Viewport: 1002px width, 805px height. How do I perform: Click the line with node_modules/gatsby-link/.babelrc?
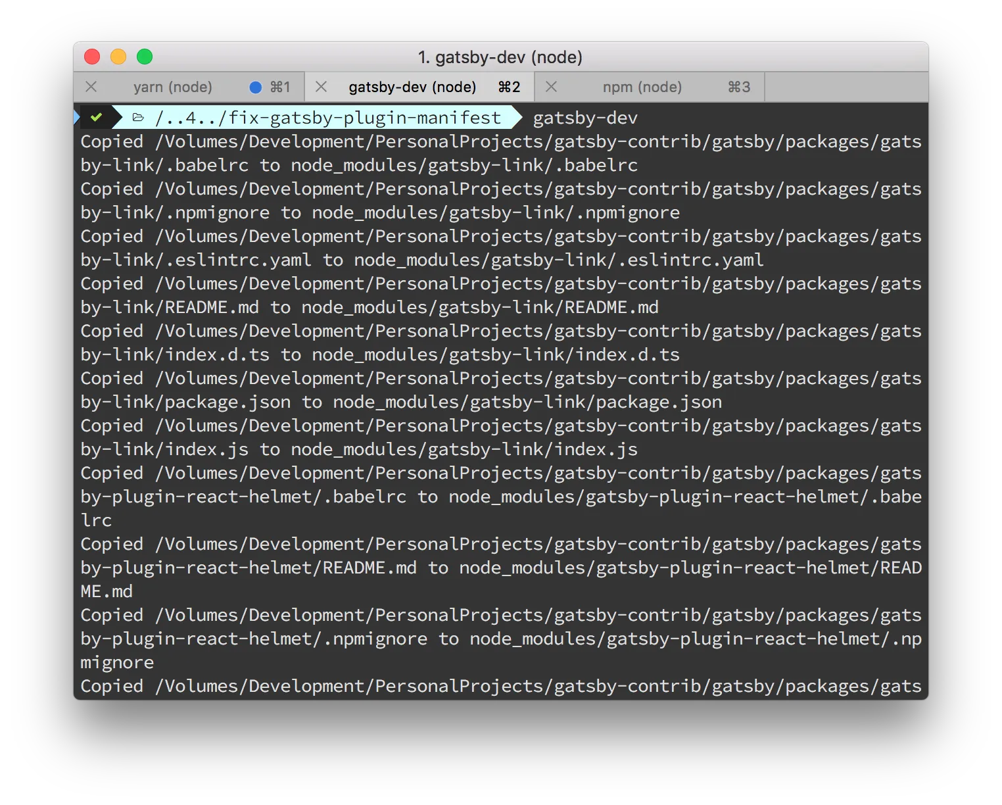click(x=359, y=165)
